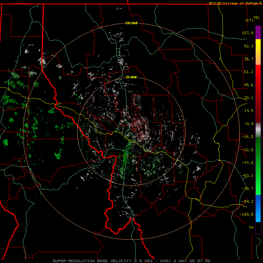Image resolution: width=263 pixels, height=263 pixels.
Task: Select the -16.5 legend value
Action: tap(248, 137)
